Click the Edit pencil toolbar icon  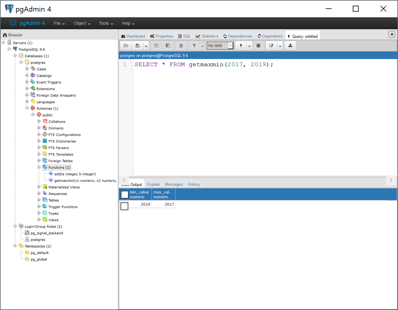(271, 46)
